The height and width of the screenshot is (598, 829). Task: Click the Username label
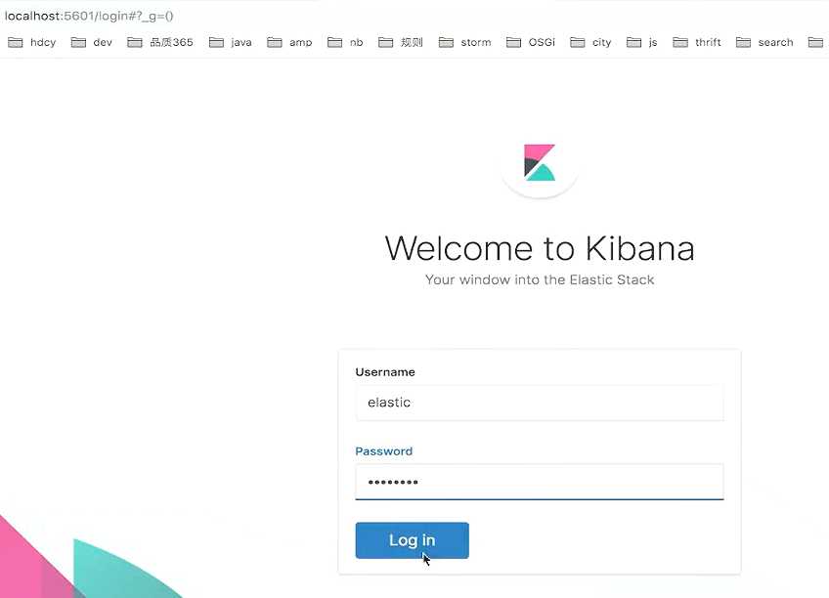click(x=385, y=372)
